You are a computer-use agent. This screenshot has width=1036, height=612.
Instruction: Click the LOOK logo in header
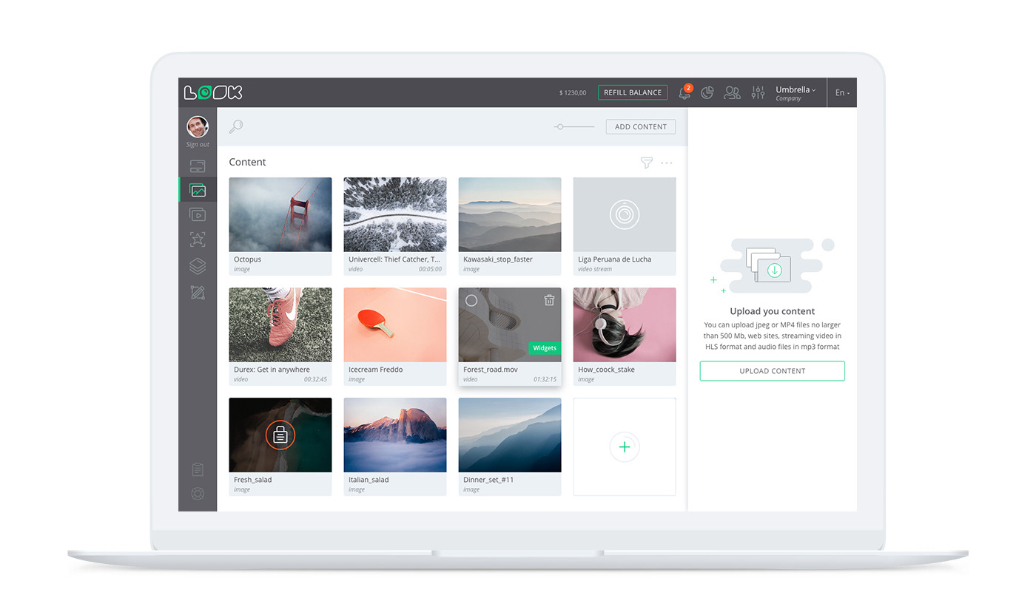(213, 92)
